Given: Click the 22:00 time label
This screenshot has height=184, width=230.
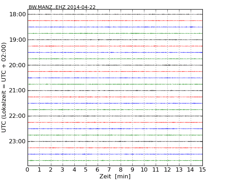Looking at the screenshot, I should pos(17,116).
